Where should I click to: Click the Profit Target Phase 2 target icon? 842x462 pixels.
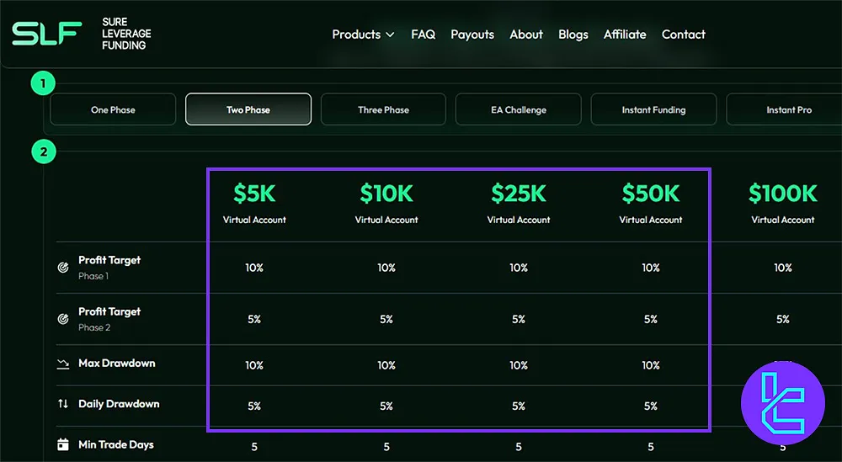(63, 319)
